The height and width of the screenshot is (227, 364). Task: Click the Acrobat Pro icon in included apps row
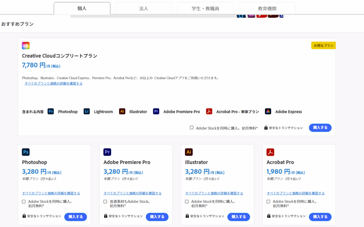[x=209, y=112]
